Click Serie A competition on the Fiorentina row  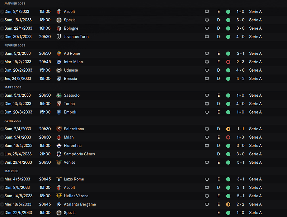[x=255, y=146]
